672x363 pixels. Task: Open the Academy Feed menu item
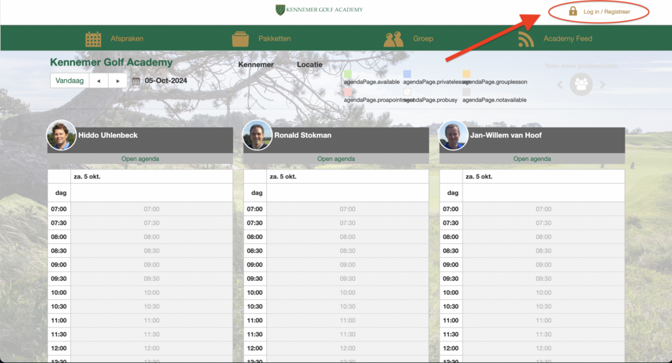568,39
